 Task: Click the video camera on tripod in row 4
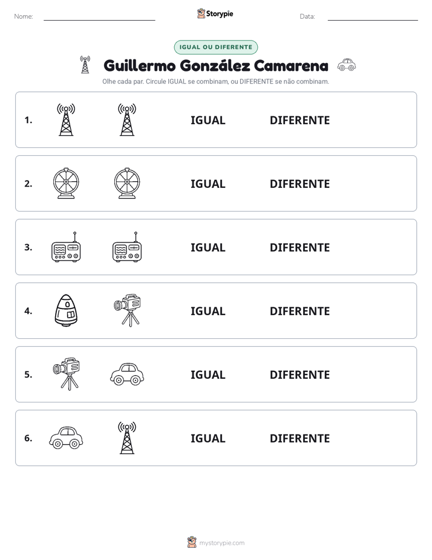pos(127,310)
